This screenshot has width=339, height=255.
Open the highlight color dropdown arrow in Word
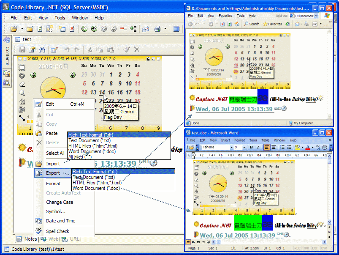pos(302,148)
